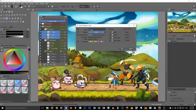Open the brush presets chooser icon

(x=29, y=6)
